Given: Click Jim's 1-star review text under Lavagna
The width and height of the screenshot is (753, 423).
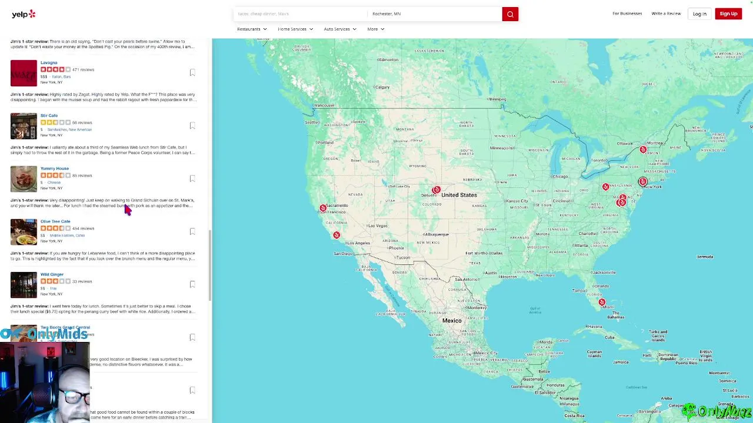Looking at the screenshot, I should pos(103,97).
